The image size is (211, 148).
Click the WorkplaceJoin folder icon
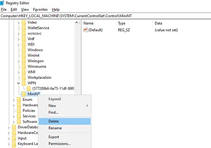pos(24,77)
